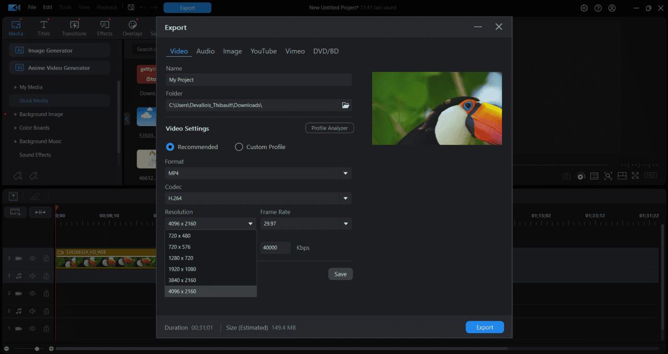Click the timeline zoom slider handle

tap(37, 348)
